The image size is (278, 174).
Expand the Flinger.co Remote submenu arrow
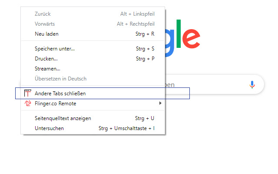pyautogui.click(x=160, y=104)
